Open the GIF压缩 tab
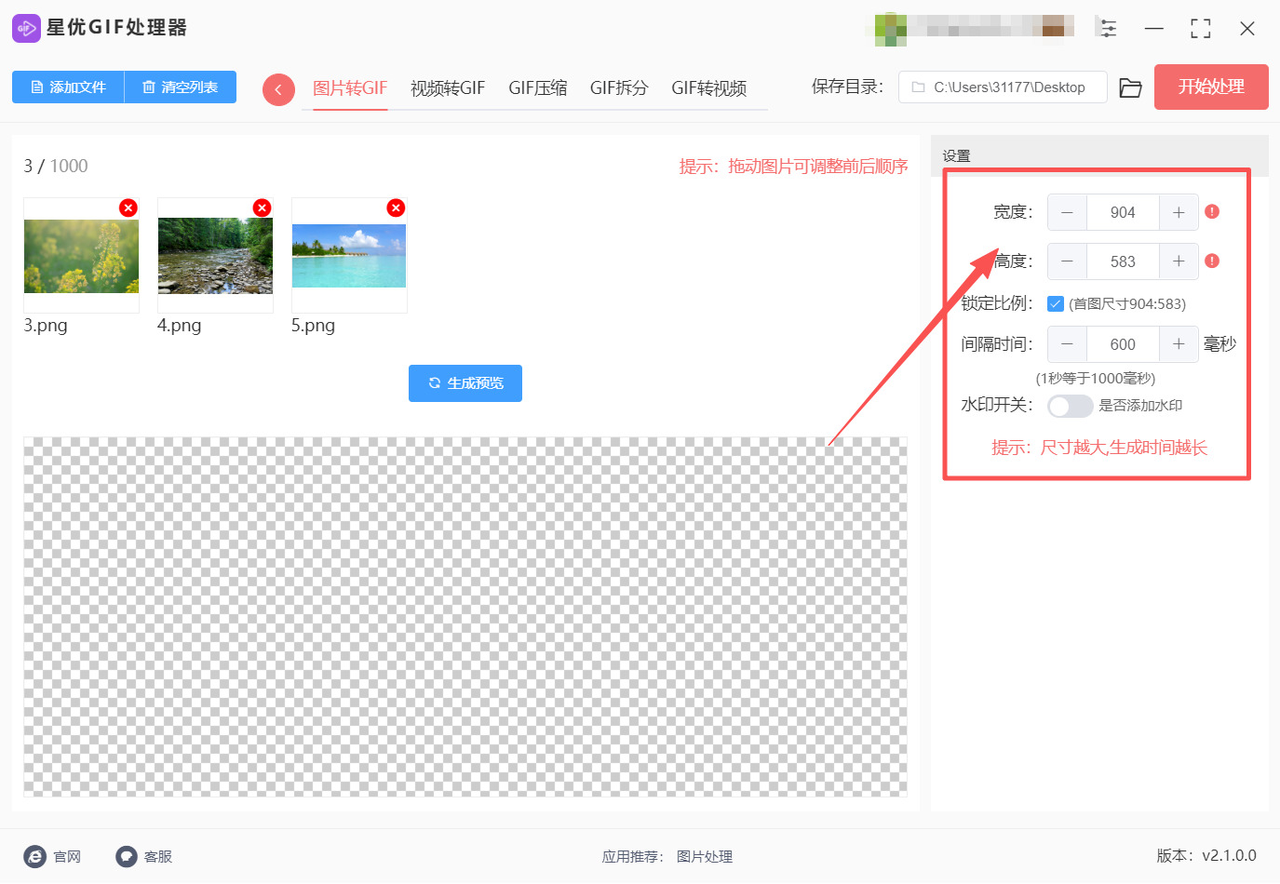Viewport: 1280px width, 884px height. (x=538, y=88)
